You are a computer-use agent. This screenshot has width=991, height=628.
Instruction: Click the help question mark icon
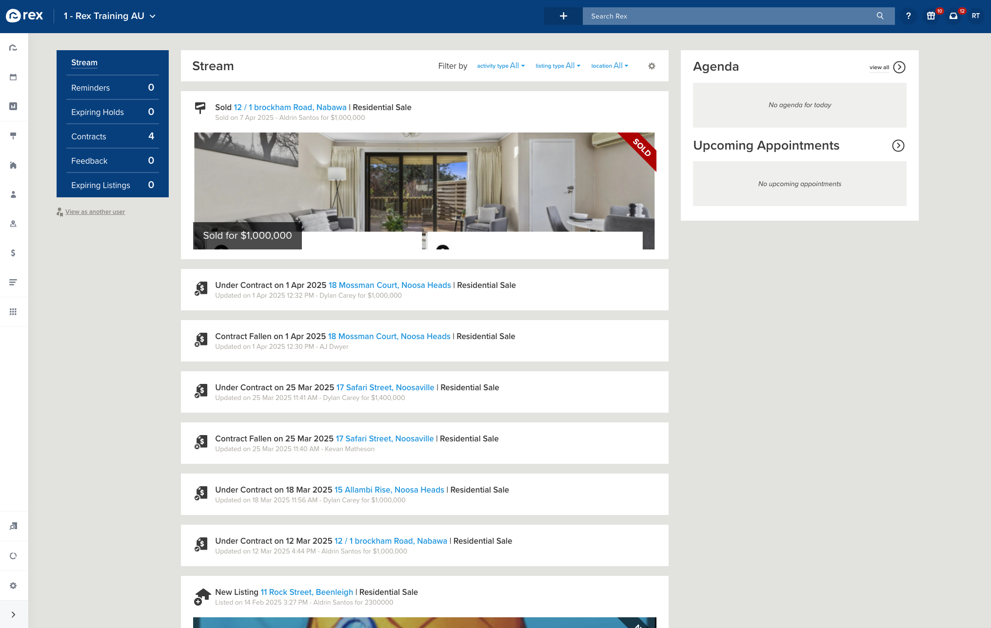908,16
